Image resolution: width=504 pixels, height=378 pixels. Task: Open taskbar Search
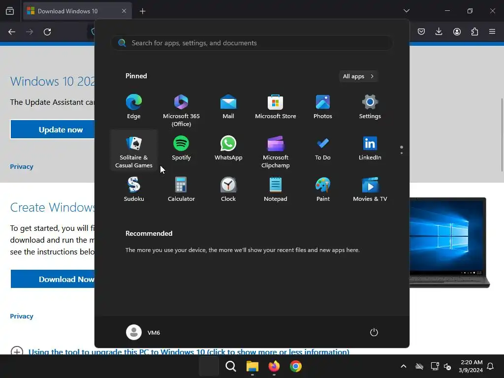[x=230, y=366]
